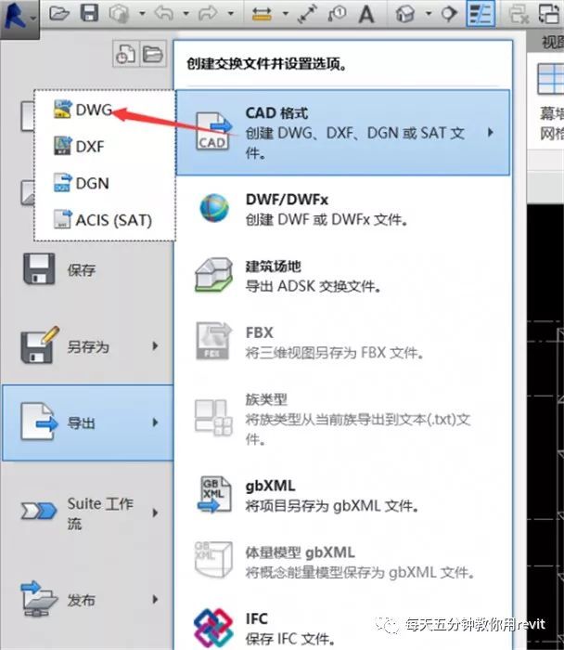Click 保存 in the application menu
Viewport: 564px width, 650px height.
[x=81, y=271]
